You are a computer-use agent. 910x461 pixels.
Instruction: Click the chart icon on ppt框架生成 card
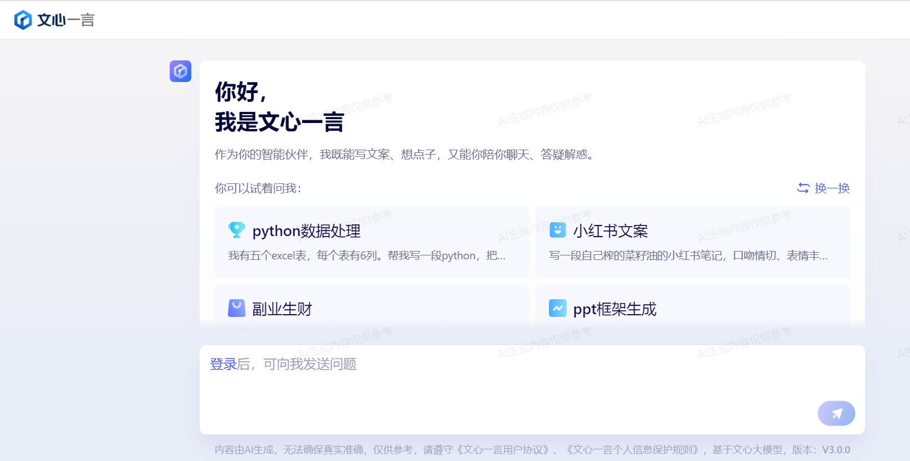point(557,308)
